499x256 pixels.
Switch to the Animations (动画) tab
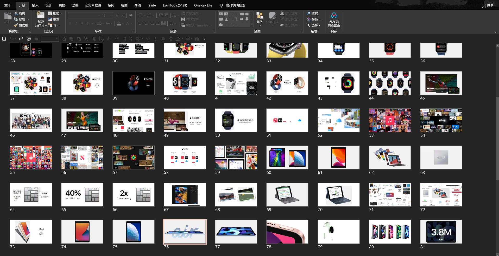tap(75, 5)
